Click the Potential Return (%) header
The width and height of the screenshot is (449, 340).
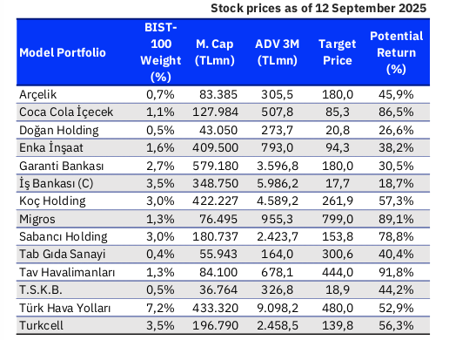click(396, 52)
